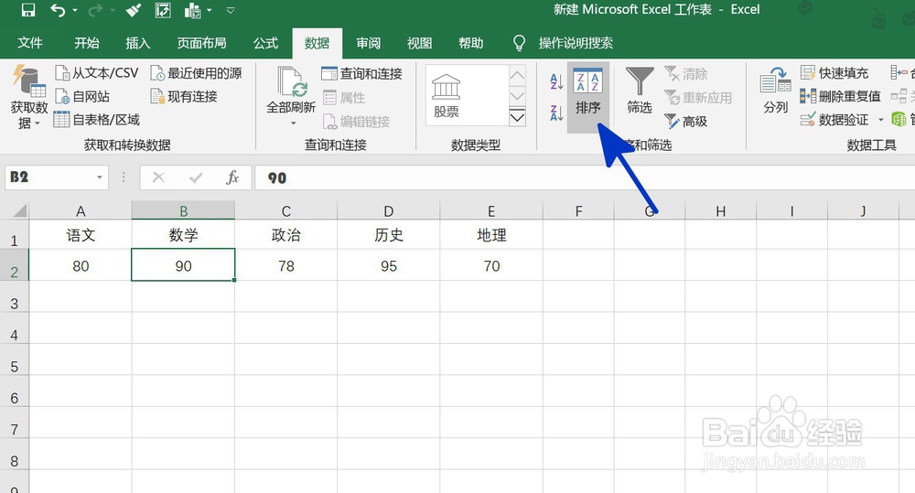Select all cells with the corner triangle

coord(19,210)
